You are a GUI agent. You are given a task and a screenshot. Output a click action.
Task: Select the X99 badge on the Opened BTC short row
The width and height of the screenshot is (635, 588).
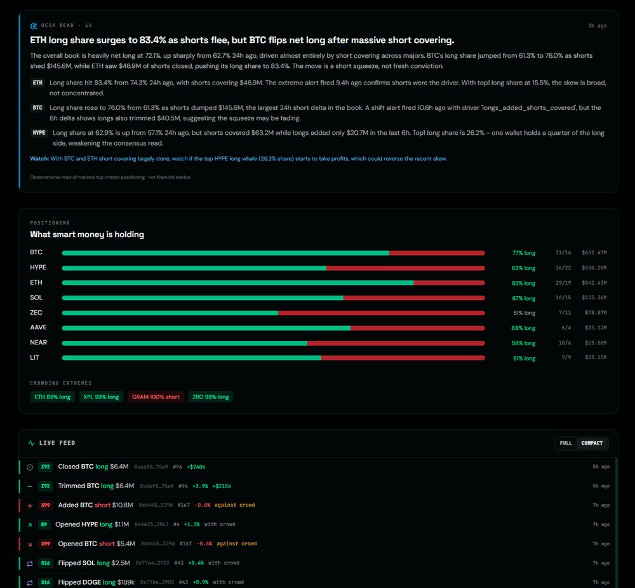click(x=45, y=544)
